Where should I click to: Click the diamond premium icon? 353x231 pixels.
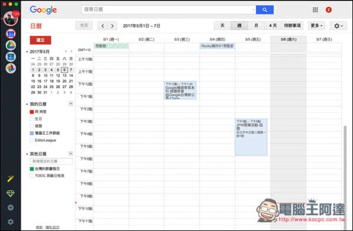pos(11,193)
